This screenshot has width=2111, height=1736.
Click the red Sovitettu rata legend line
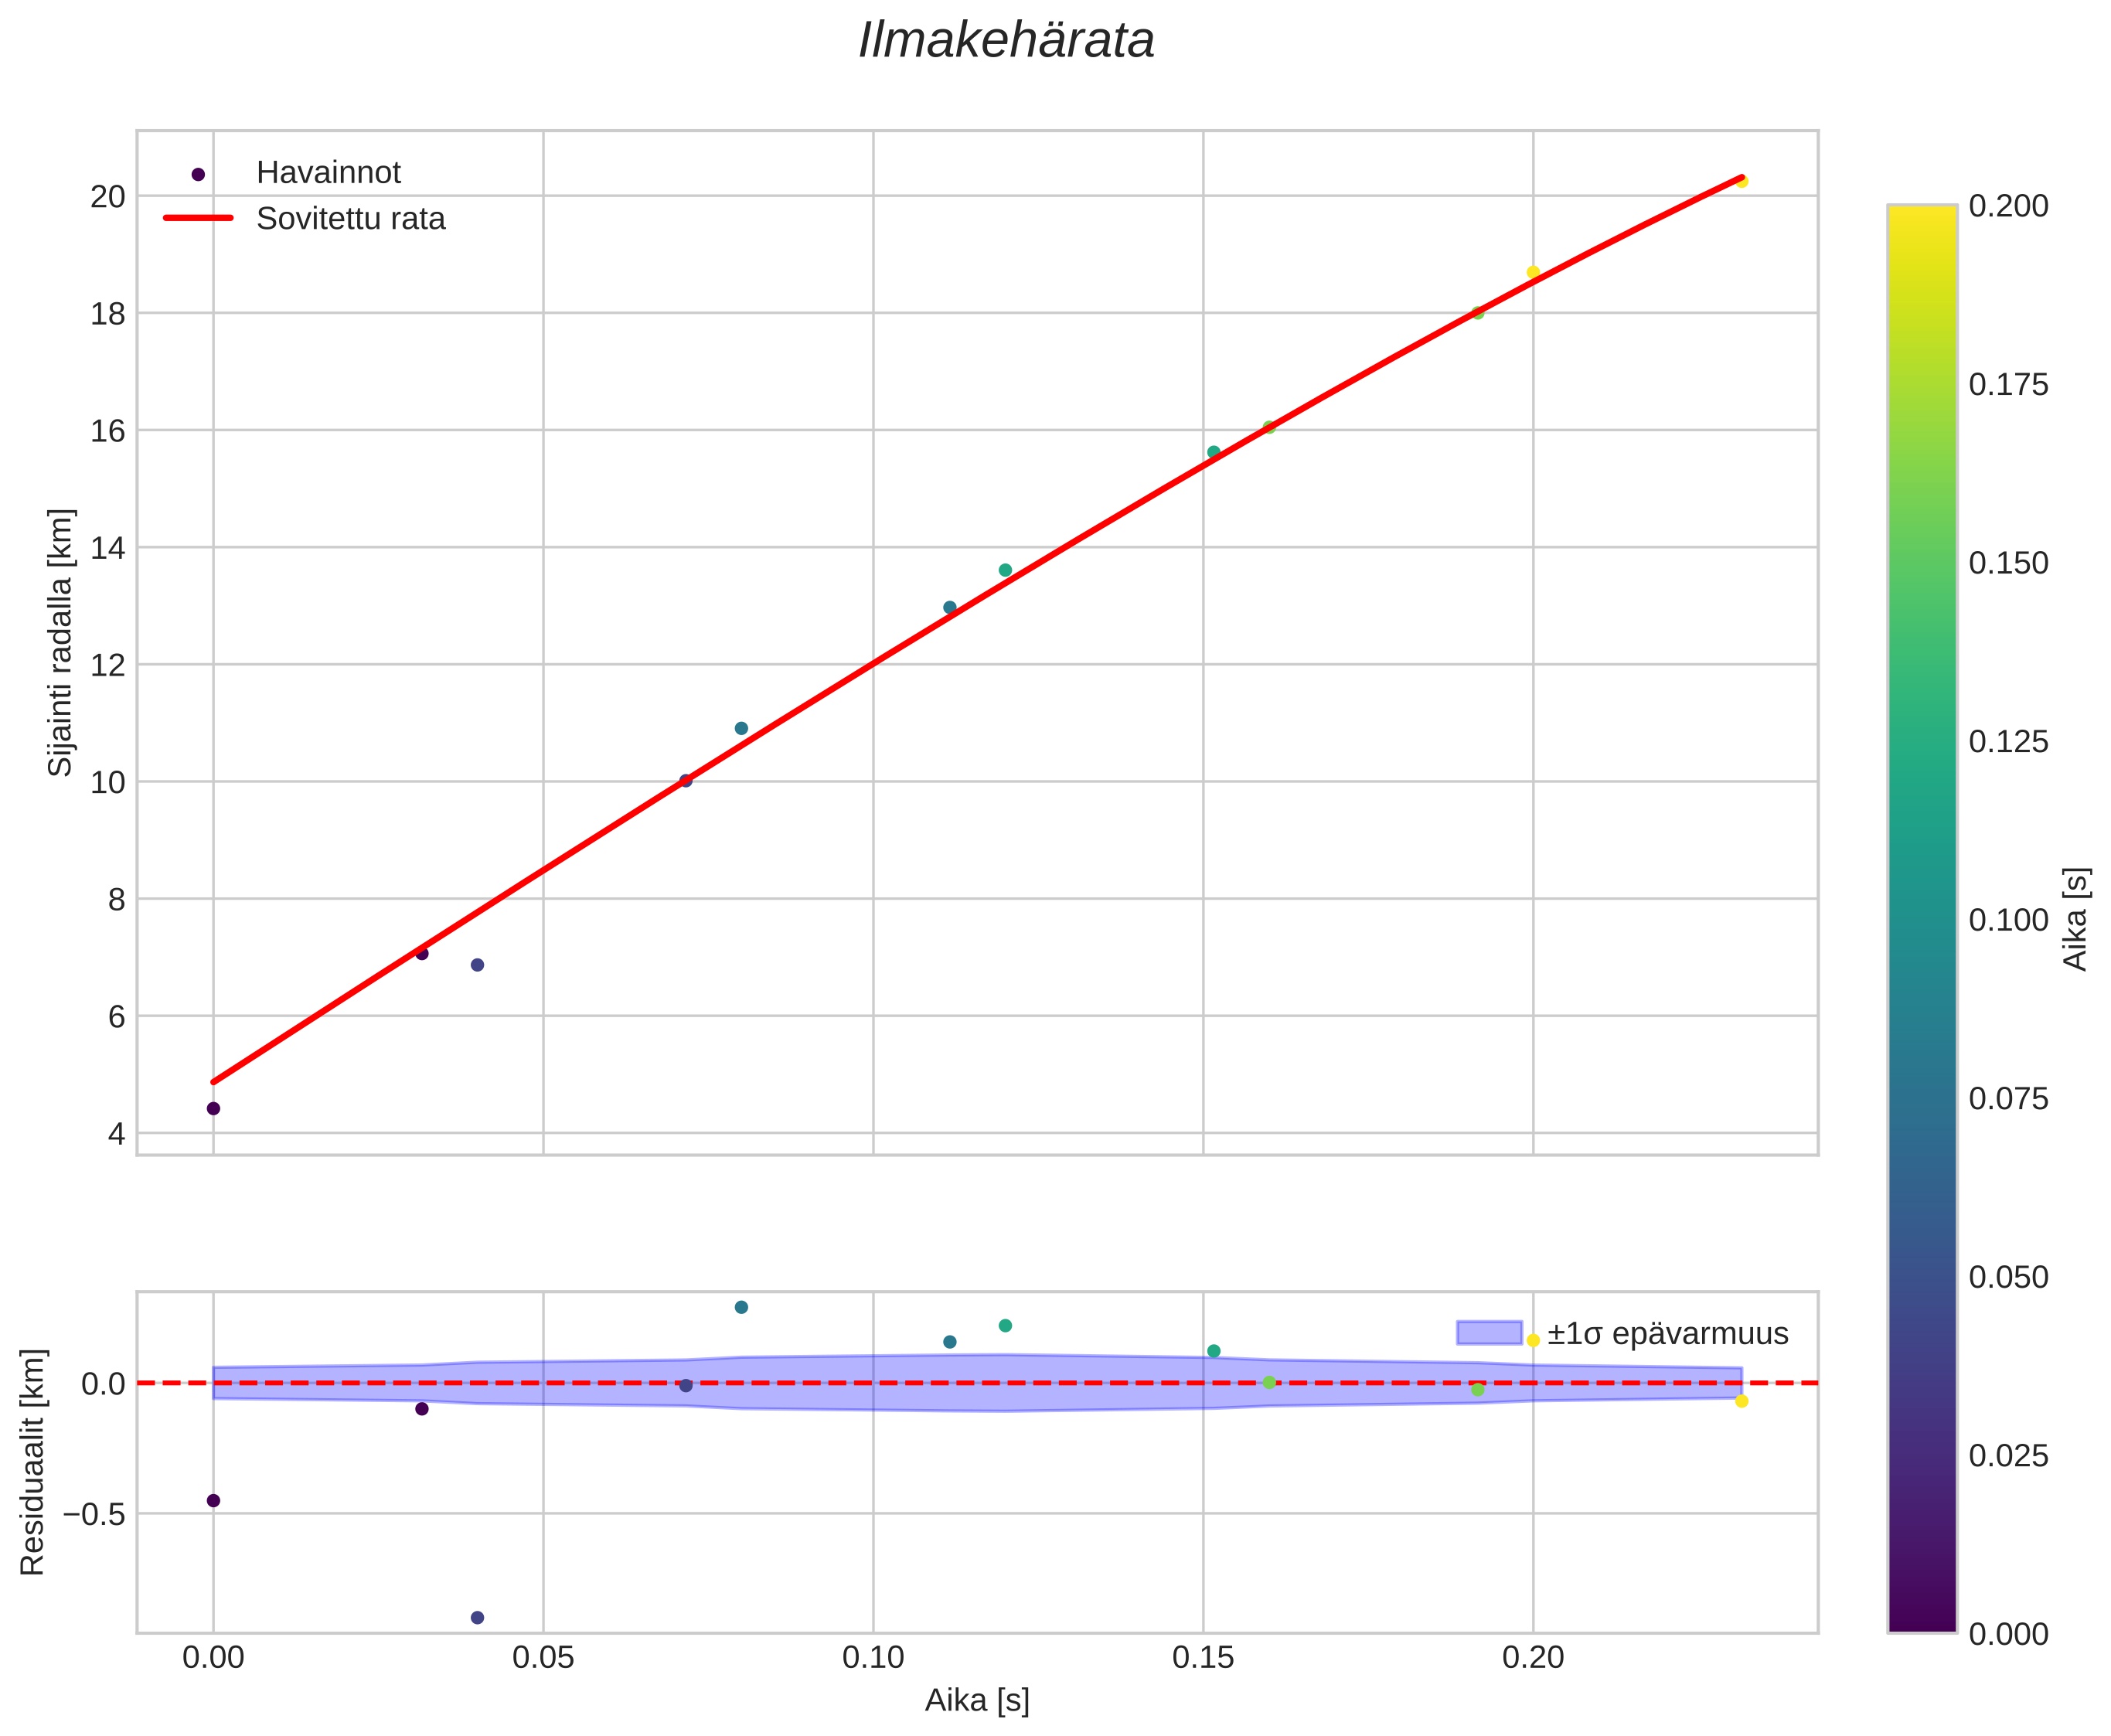198,218
